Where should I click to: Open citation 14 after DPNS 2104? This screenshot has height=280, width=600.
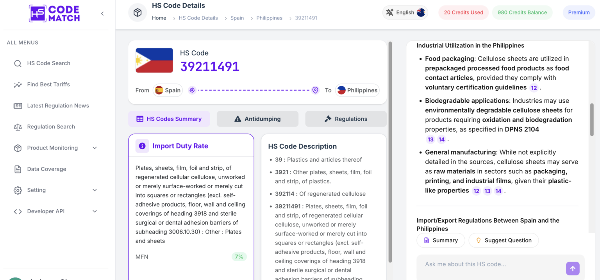point(441,139)
